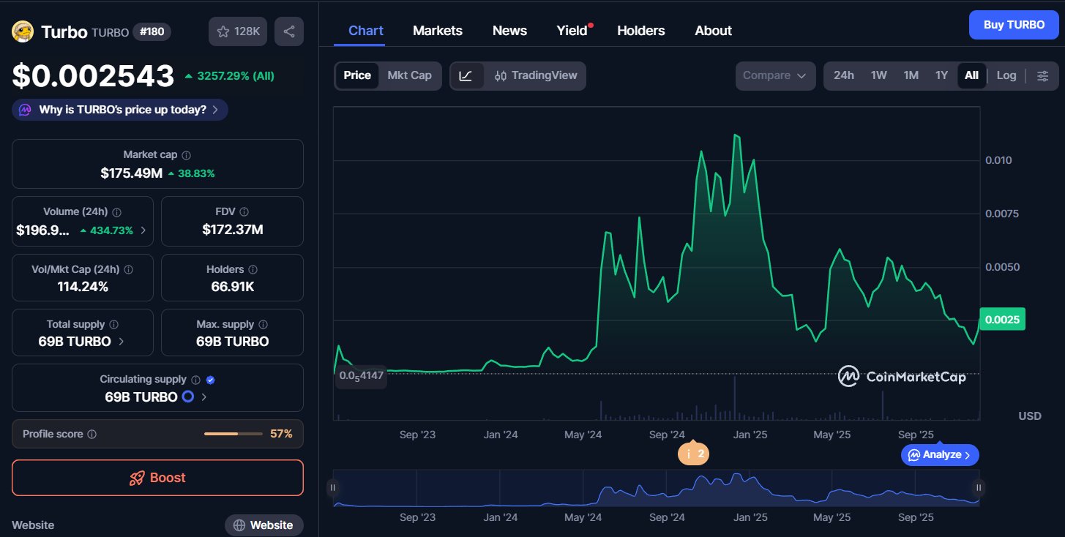Click the left handle of chart range slider
Image resolution: width=1065 pixels, height=537 pixels.
333,487
